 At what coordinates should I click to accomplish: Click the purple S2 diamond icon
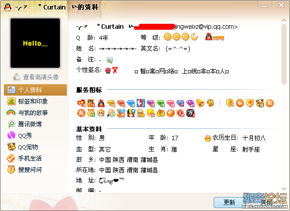190,103
